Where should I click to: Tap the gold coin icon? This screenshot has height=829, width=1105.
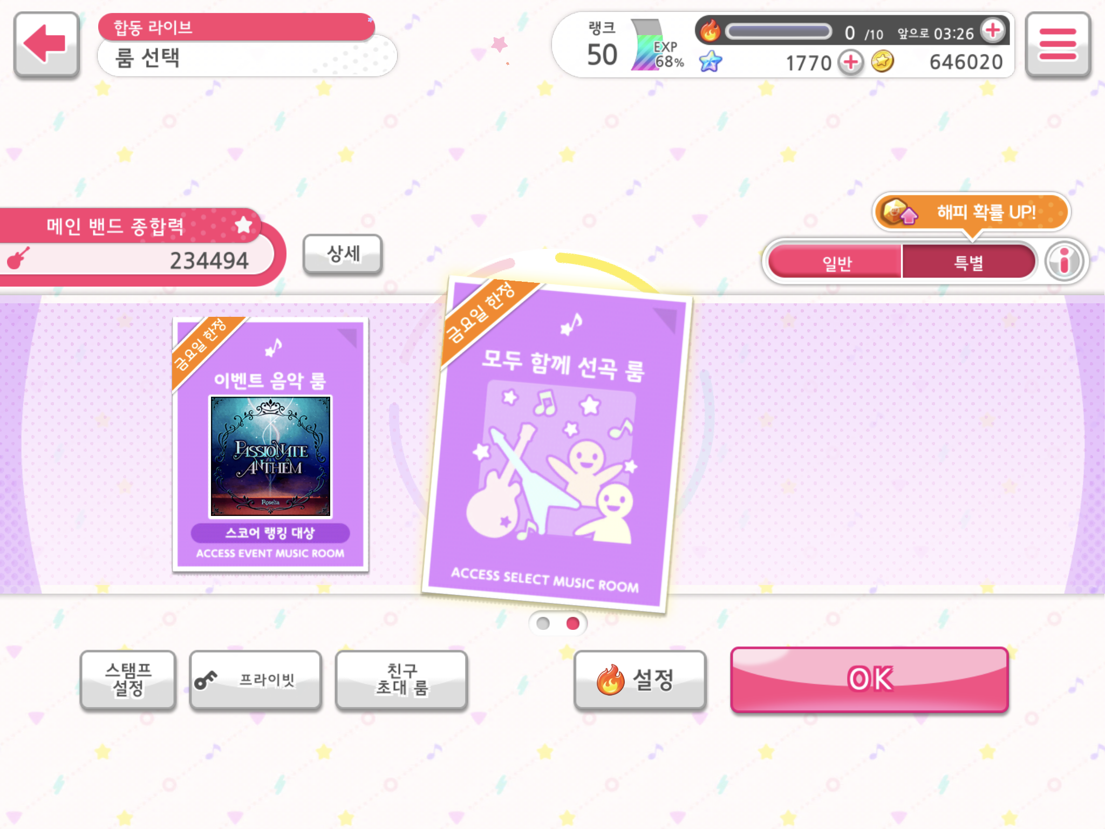(x=882, y=61)
